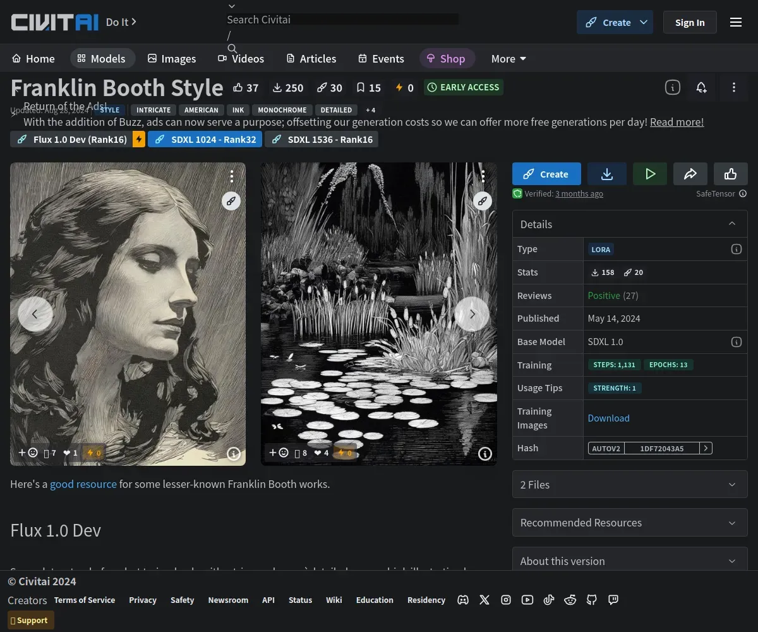Viewport: 758px width, 632px height.
Task: Open the GitHub icon in footer
Action: pyautogui.click(x=592, y=600)
